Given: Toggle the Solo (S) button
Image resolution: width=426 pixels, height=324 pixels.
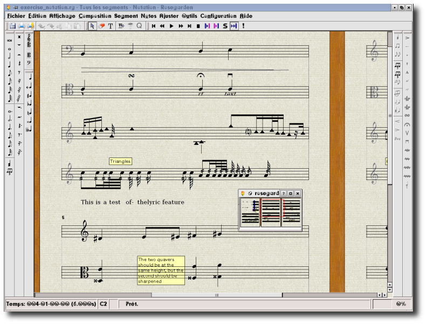Looking at the screenshot, I should coord(225,26).
